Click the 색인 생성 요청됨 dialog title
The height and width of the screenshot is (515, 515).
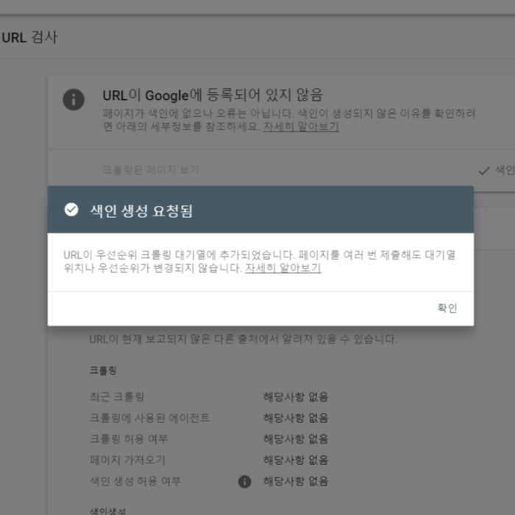coord(141,210)
